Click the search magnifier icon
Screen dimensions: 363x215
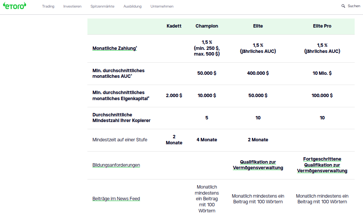[x=343, y=6]
